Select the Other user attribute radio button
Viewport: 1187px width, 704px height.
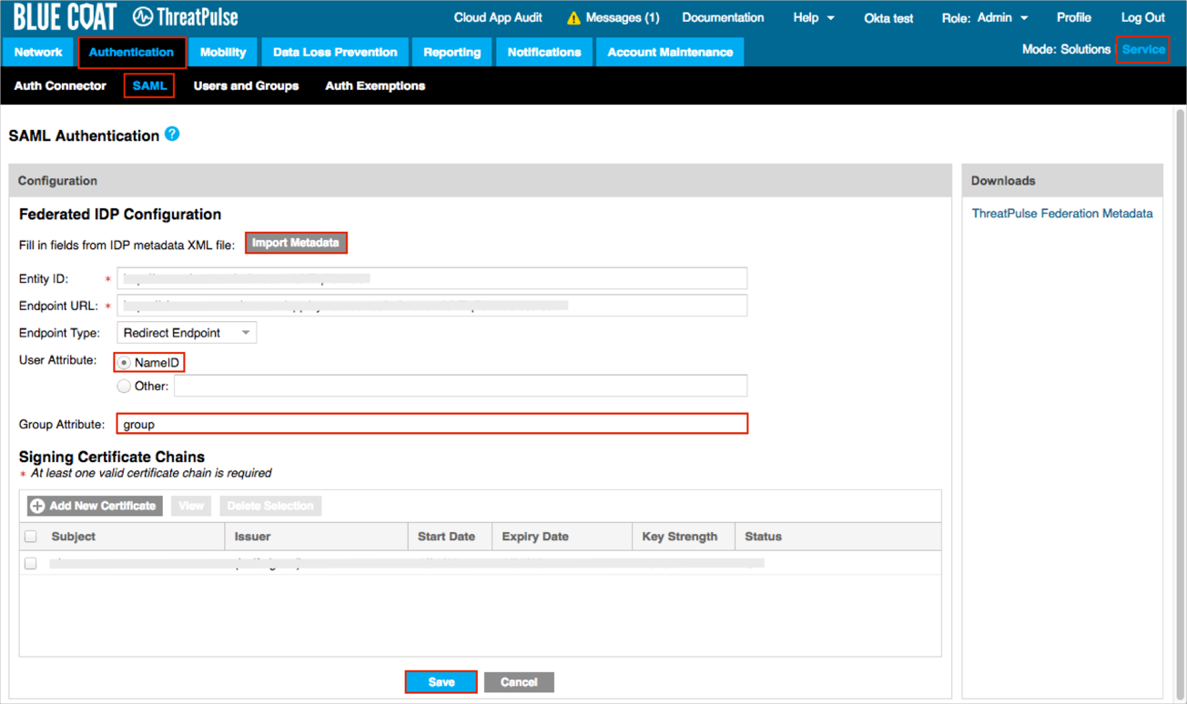(124, 387)
